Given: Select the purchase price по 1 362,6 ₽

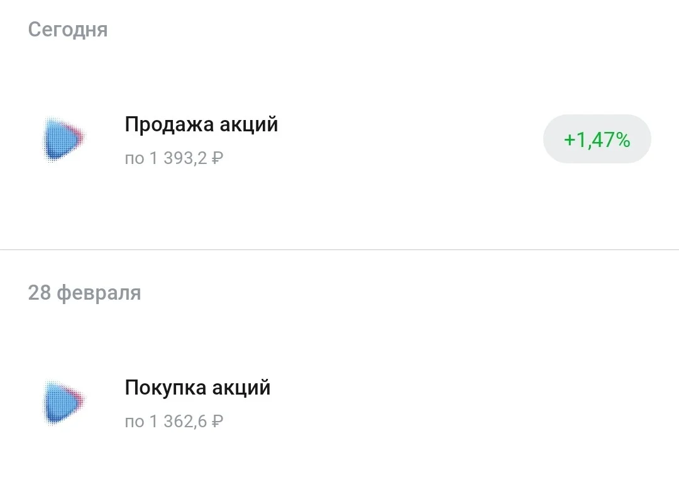Looking at the screenshot, I should [x=174, y=422].
